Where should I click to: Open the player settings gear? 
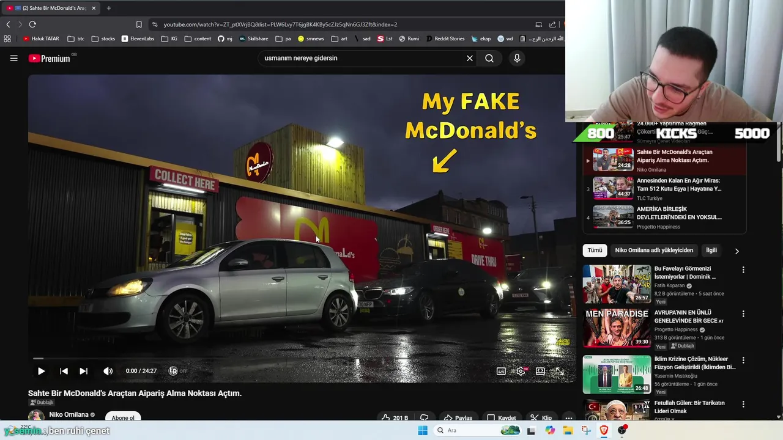click(x=521, y=371)
